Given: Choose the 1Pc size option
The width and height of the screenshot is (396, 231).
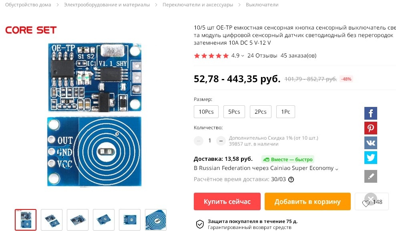Looking at the screenshot, I should coord(285,112).
